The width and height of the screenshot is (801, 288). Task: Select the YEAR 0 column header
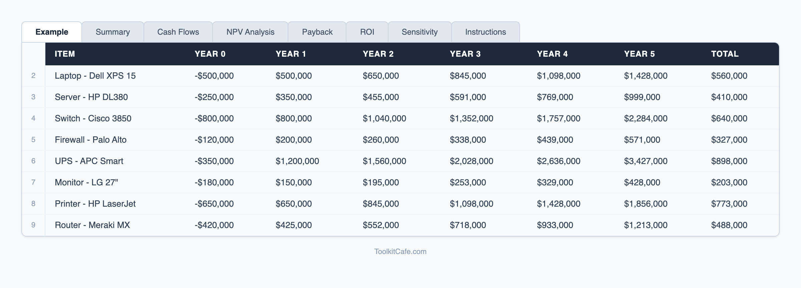pos(210,54)
